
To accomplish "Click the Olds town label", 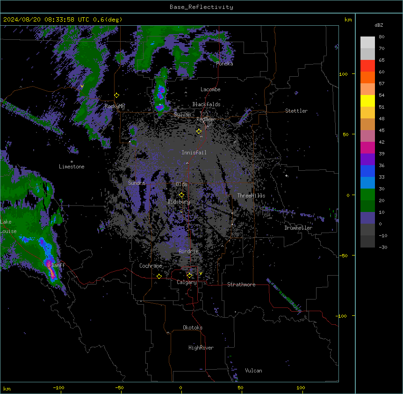I will 181,184.
